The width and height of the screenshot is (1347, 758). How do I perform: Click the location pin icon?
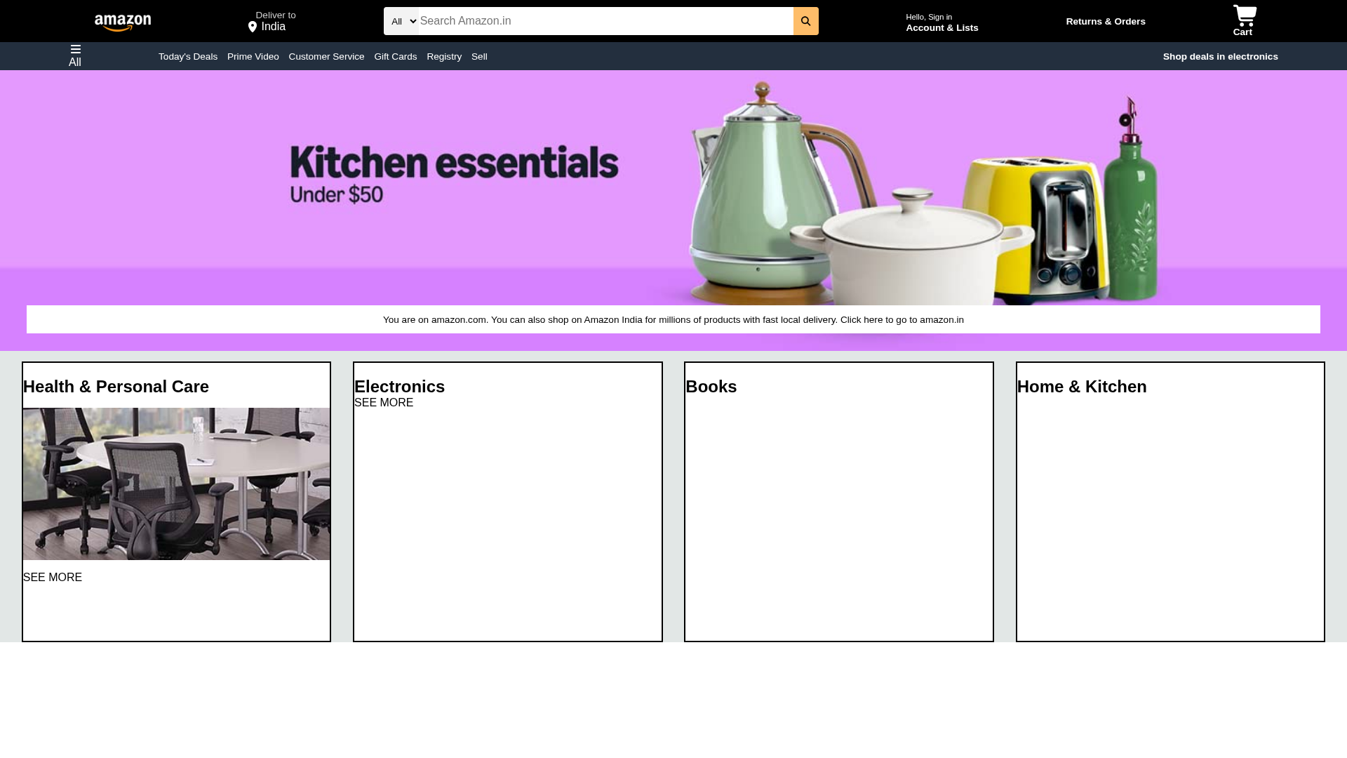[x=253, y=27]
